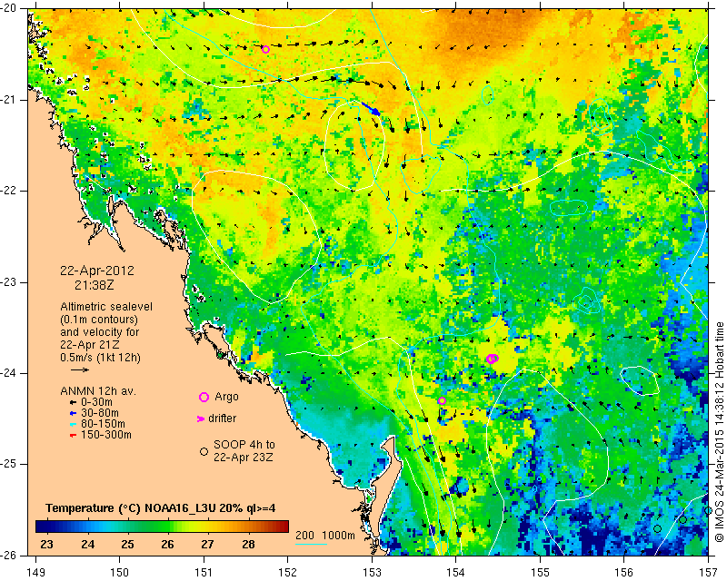Click the latitude axis label '-22'

(10, 191)
